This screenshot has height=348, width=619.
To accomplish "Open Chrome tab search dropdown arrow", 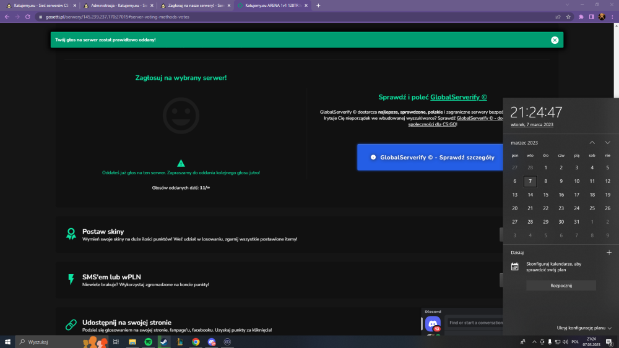I will [567, 5].
